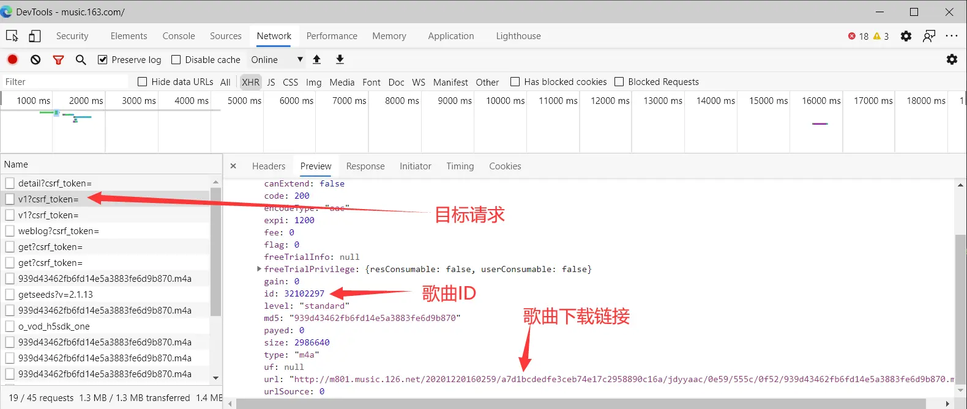Select the inspect element picker icon
This screenshot has width=967, height=409.
click(12, 36)
